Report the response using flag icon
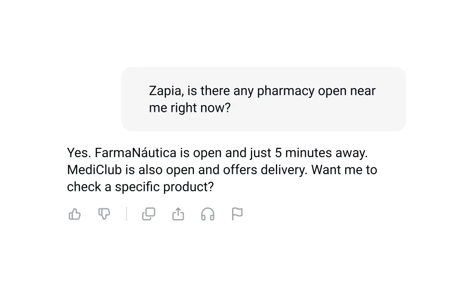The height and width of the screenshot is (288, 474). (237, 214)
